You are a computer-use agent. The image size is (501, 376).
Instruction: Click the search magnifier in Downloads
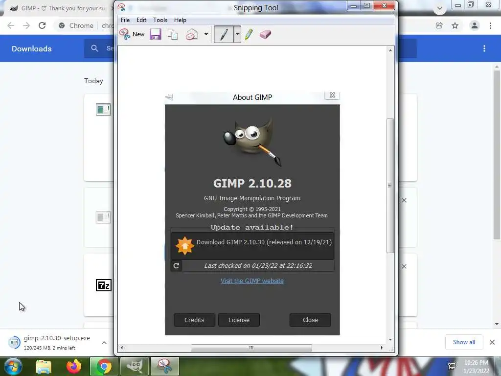pyautogui.click(x=94, y=48)
